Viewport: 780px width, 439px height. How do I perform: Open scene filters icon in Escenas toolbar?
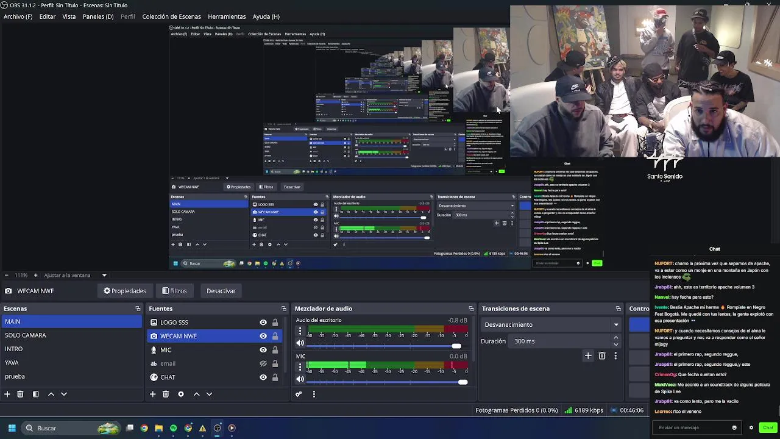coord(35,394)
